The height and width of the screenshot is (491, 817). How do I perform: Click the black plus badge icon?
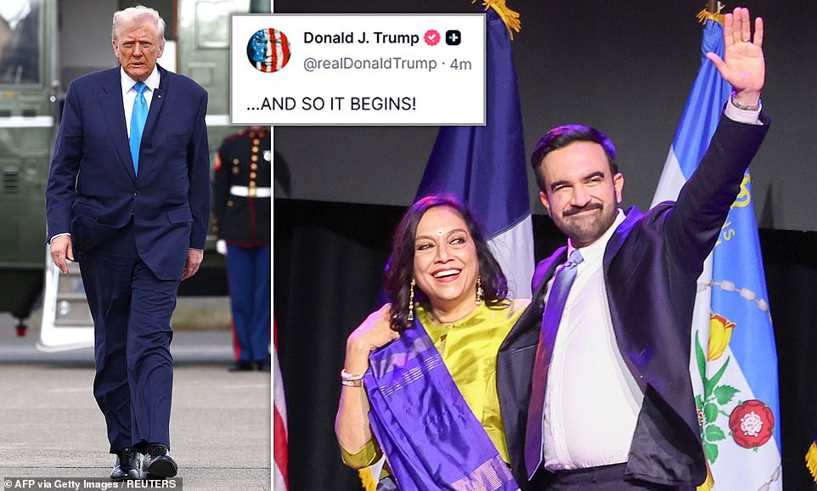coord(453,38)
